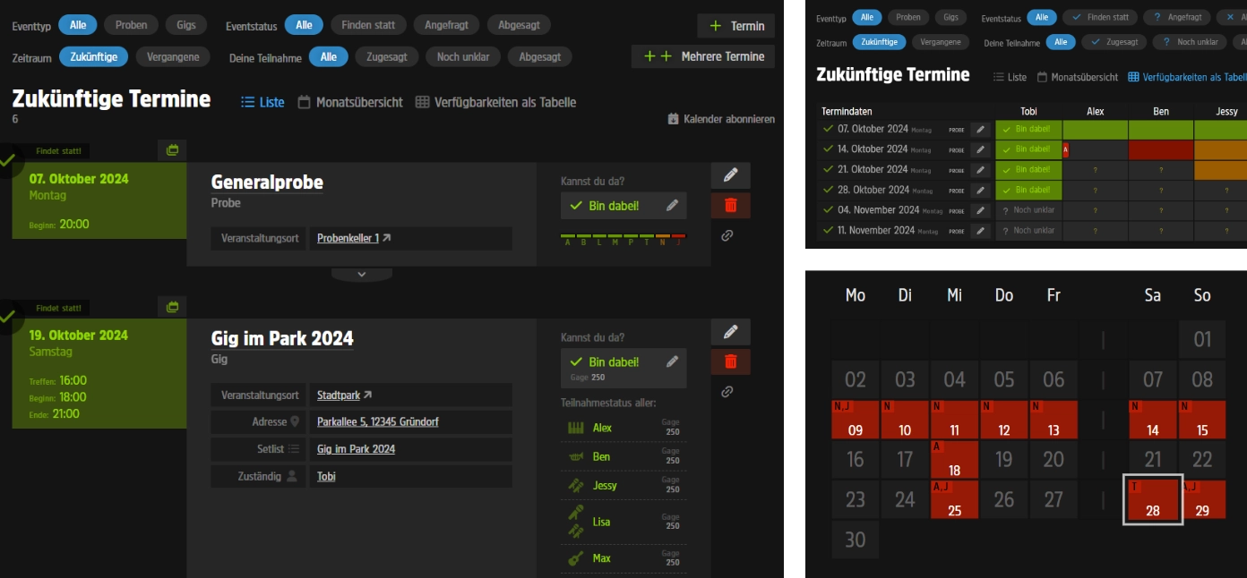The height and width of the screenshot is (578, 1247).
Task: Delete the Gig im Park 2024 event
Action: pyautogui.click(x=730, y=361)
